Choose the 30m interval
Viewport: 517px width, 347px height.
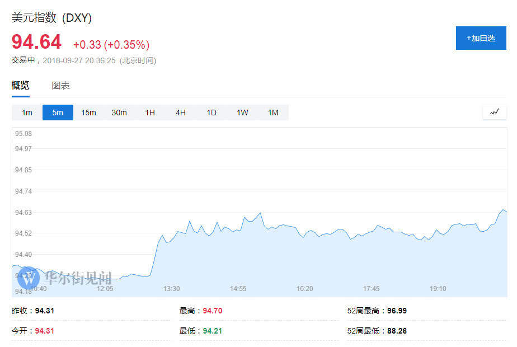pos(119,112)
